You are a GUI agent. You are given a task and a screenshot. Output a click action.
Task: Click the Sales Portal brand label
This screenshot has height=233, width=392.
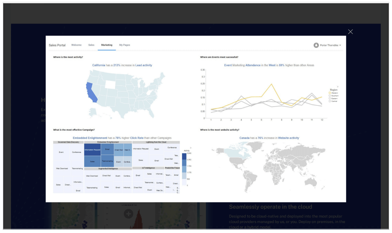click(x=57, y=45)
